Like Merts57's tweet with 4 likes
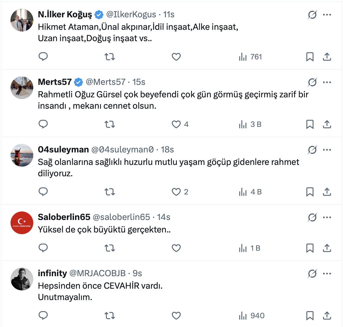The width and height of the screenshot is (343, 327). (176, 124)
